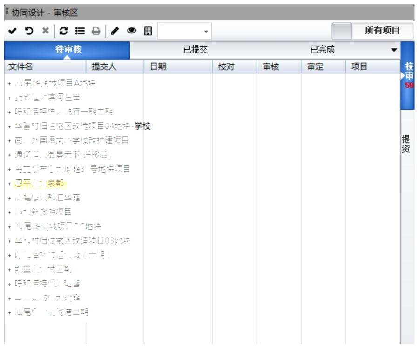Viewport: 419px width, 352px height.
Task: Open the list view icon
Action: pos(80,31)
